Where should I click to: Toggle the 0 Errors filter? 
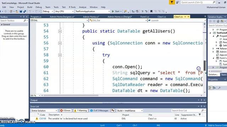tap(66, 110)
